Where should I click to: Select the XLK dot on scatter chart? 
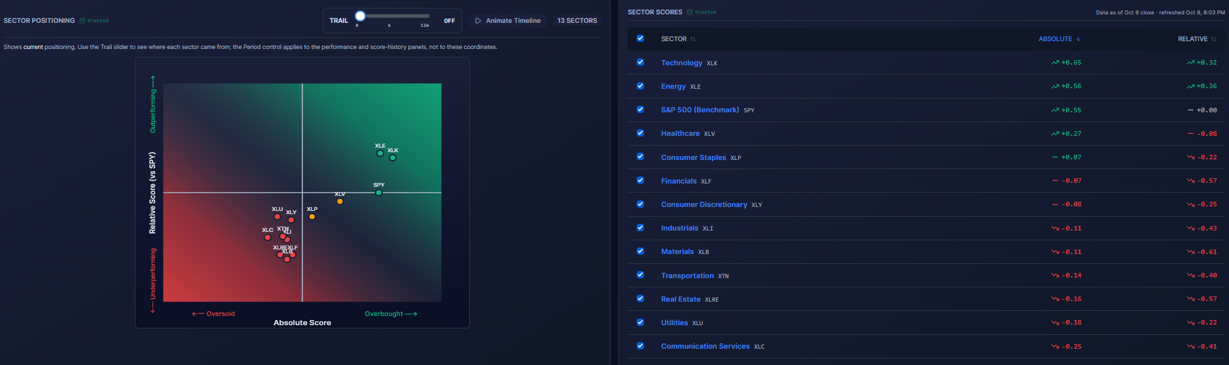click(x=393, y=157)
